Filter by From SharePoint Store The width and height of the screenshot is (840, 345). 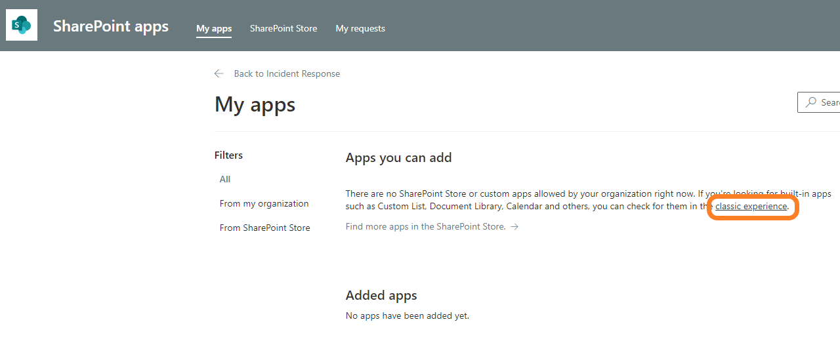(x=265, y=228)
